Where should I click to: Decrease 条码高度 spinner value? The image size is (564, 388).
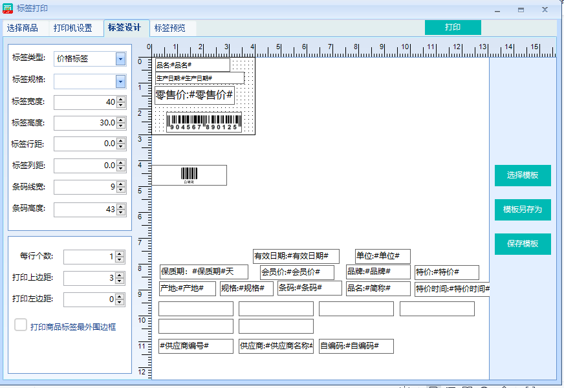tap(121, 212)
